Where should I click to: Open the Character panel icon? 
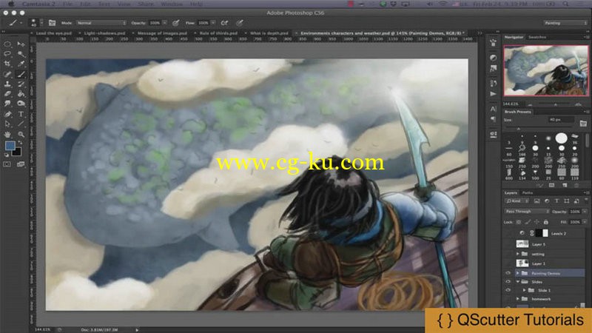(x=493, y=109)
